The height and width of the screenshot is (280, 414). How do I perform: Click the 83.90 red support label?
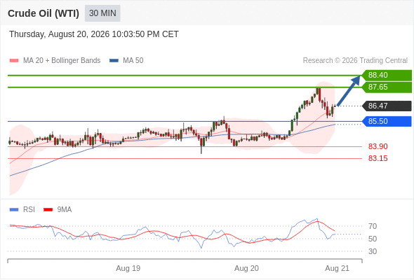click(378, 146)
